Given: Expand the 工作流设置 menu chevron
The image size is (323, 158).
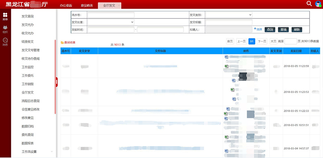Looking at the screenshot, I should [52, 152].
